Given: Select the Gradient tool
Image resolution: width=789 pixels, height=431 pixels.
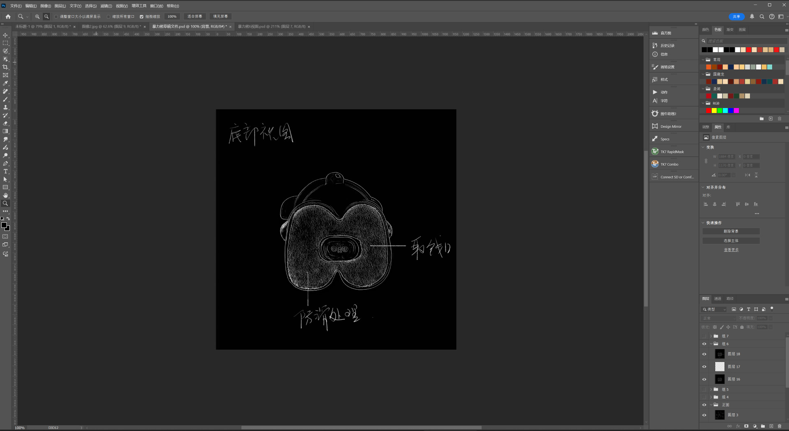Looking at the screenshot, I should coord(5,131).
